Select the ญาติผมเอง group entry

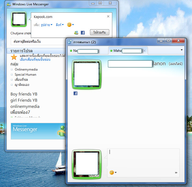click(22, 85)
